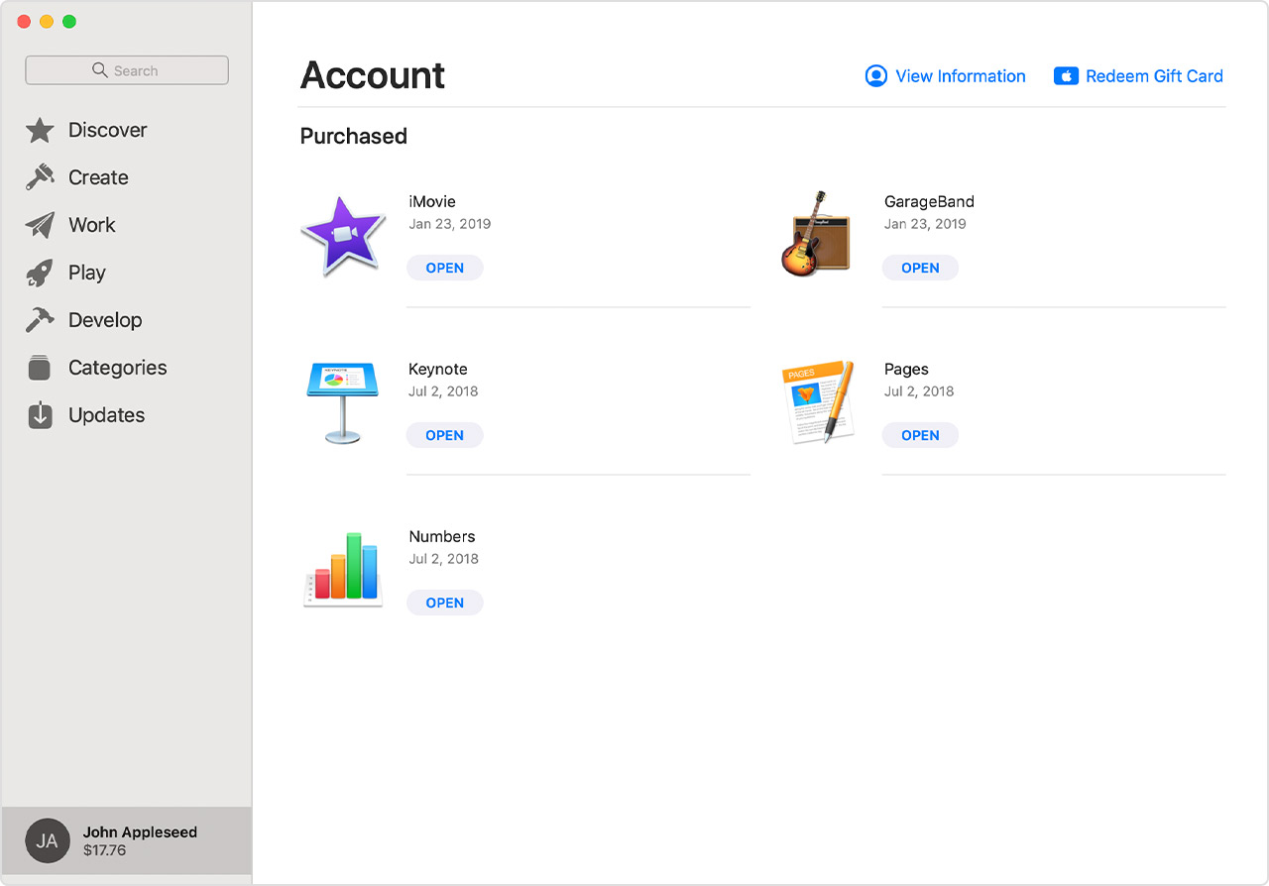Click the Keynote podium icon
Screen dimensions: 1269x886
pos(343,401)
